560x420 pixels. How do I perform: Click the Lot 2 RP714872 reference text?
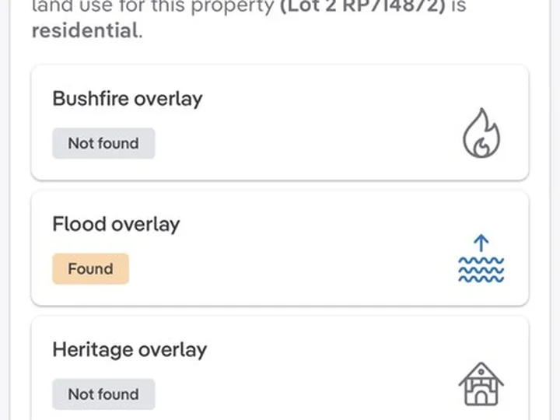pos(362,6)
